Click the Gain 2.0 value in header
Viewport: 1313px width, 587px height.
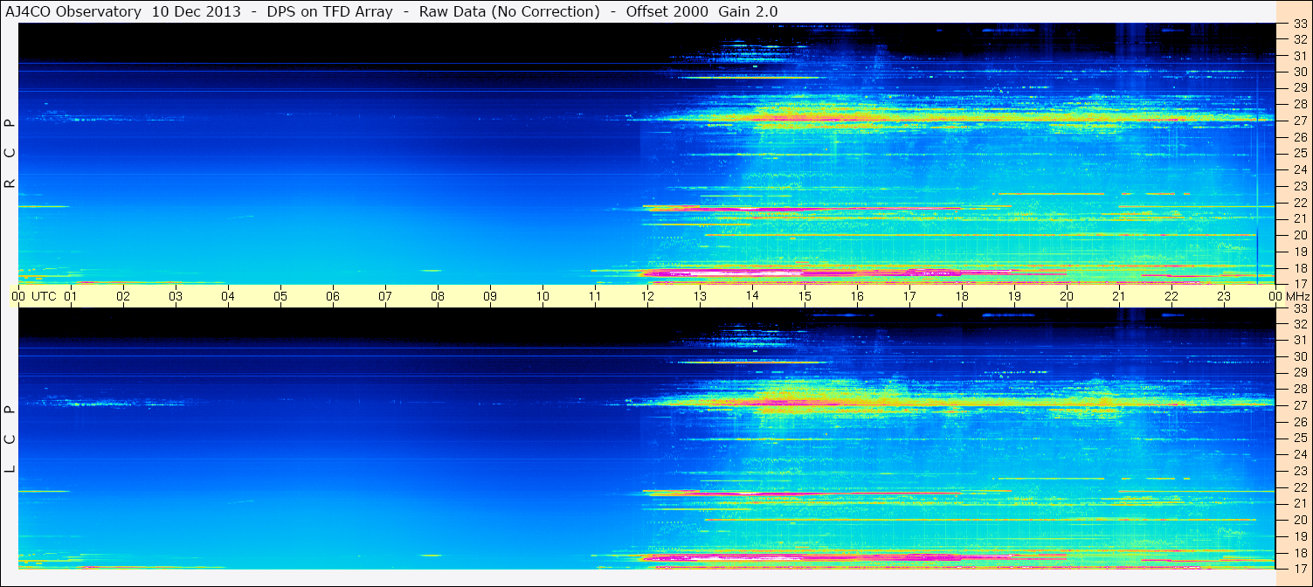(x=749, y=11)
